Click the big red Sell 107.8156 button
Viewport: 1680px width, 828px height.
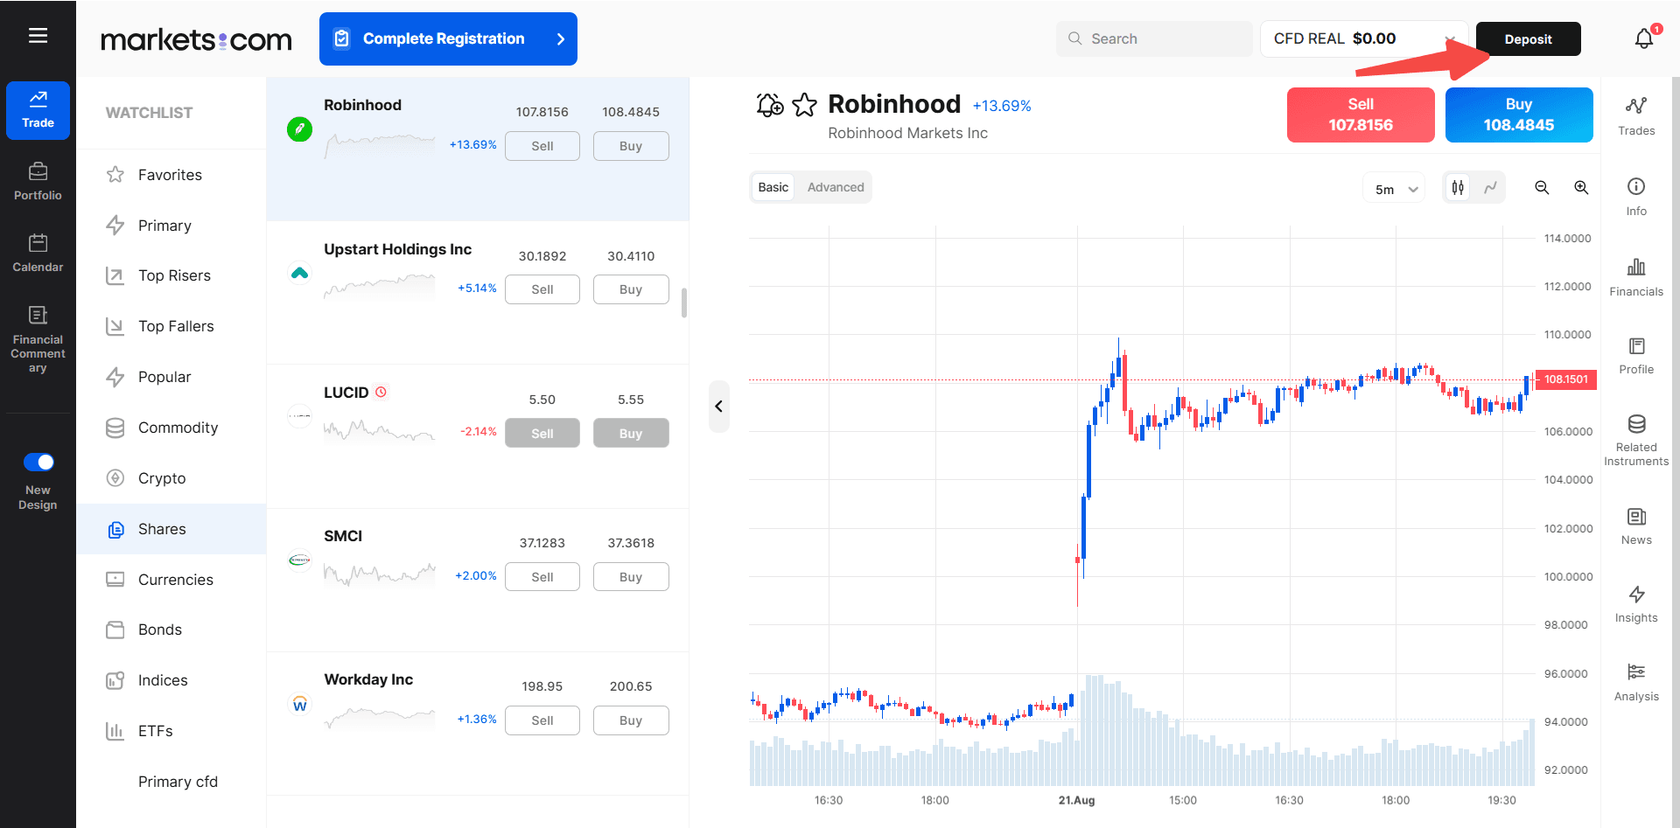(1361, 115)
